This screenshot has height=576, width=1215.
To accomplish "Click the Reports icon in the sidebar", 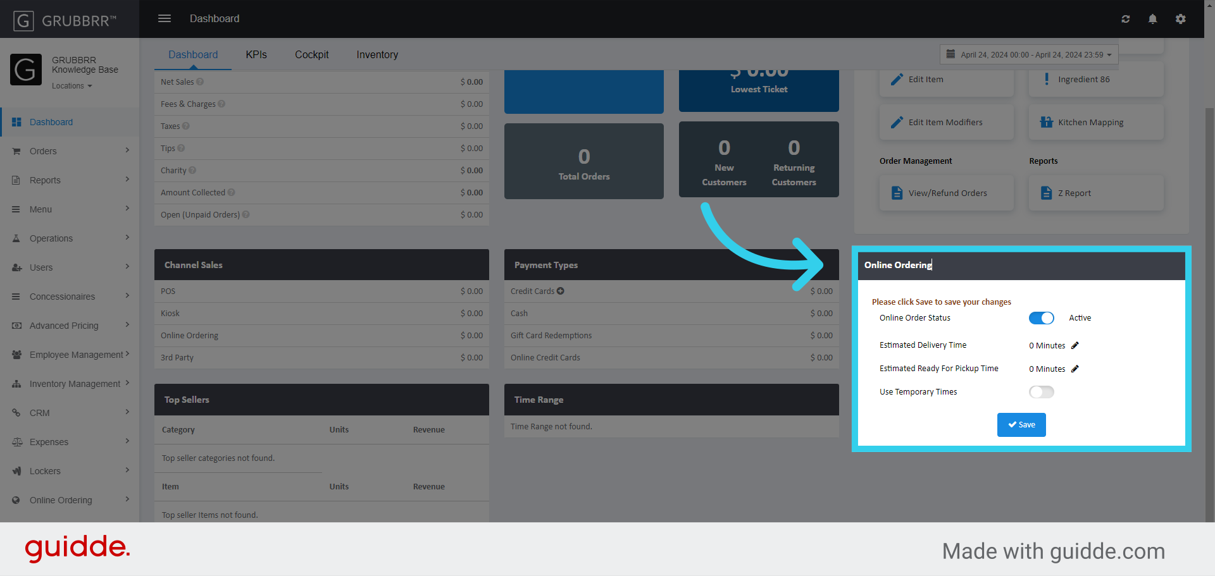I will pyautogui.click(x=16, y=180).
